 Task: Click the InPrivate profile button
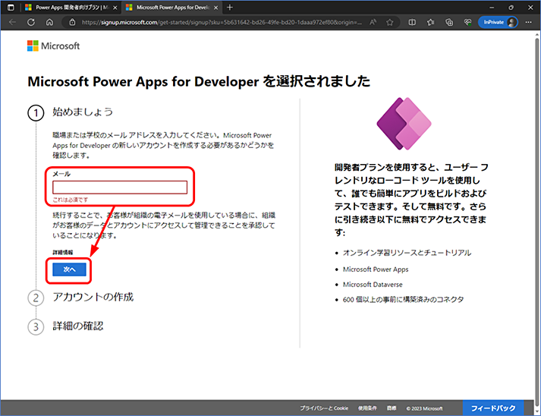(x=498, y=22)
